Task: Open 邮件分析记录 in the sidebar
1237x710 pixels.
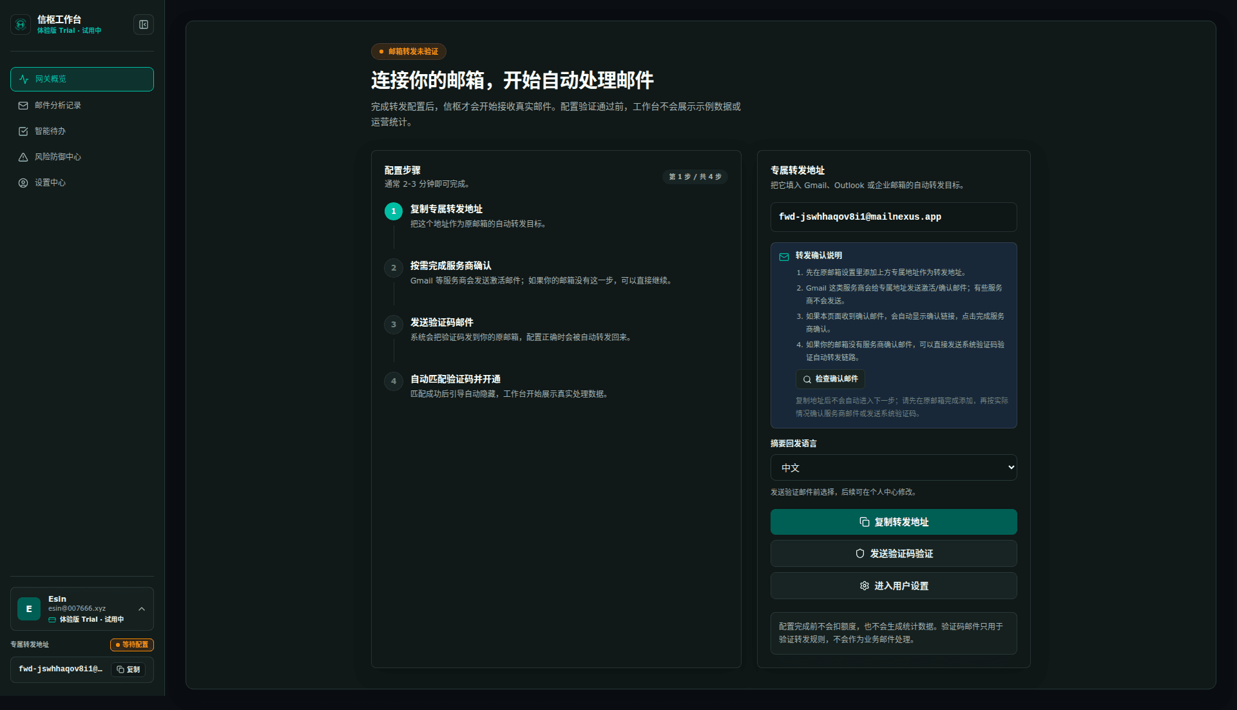Action: [82, 106]
